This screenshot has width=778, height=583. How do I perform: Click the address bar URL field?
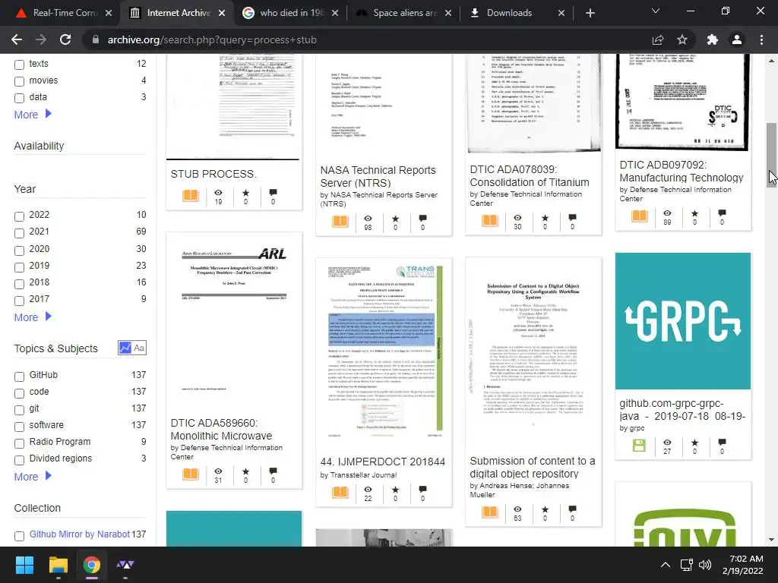click(x=367, y=39)
